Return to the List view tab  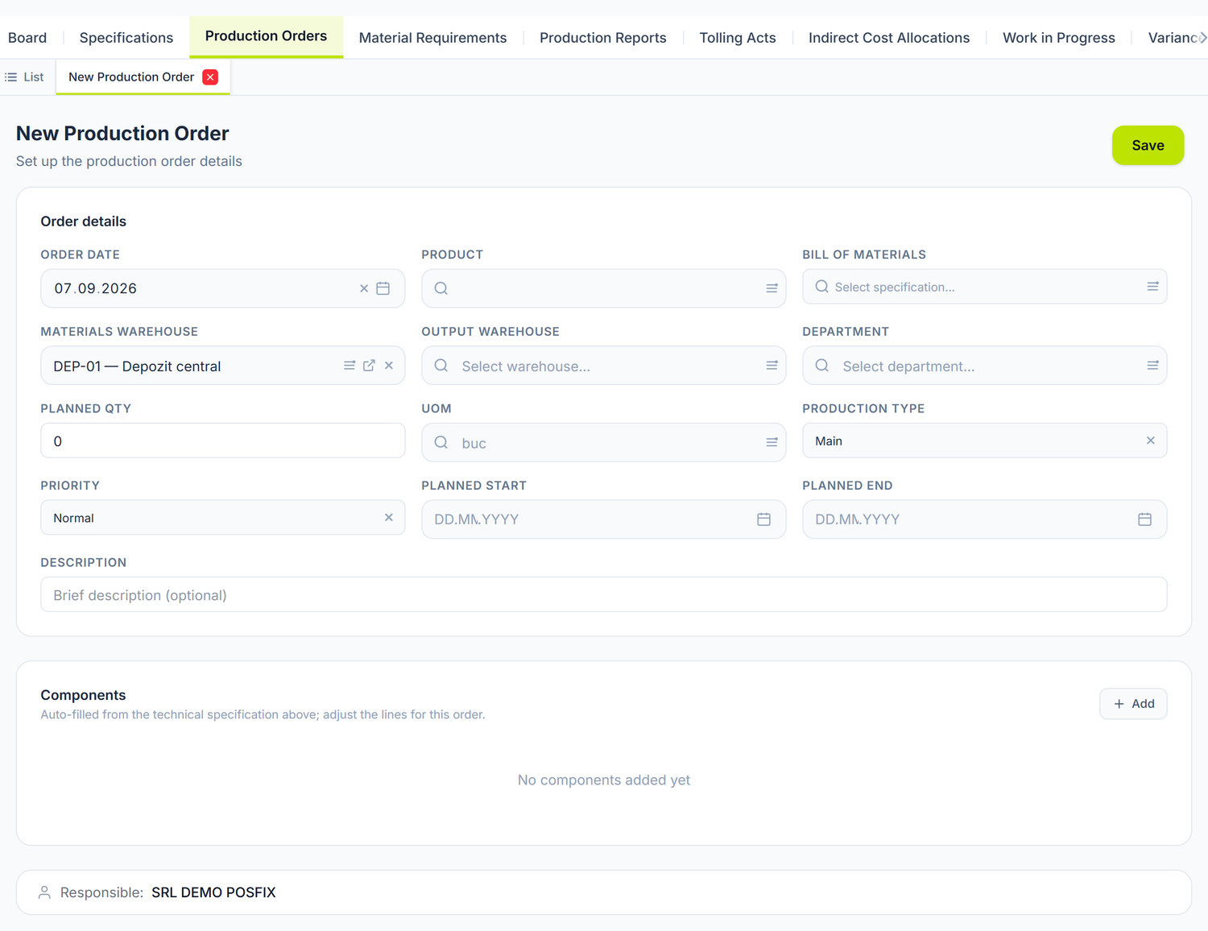point(25,77)
